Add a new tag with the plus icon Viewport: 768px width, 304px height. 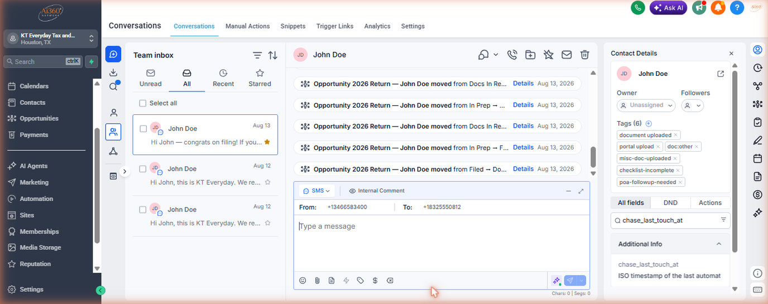(649, 124)
